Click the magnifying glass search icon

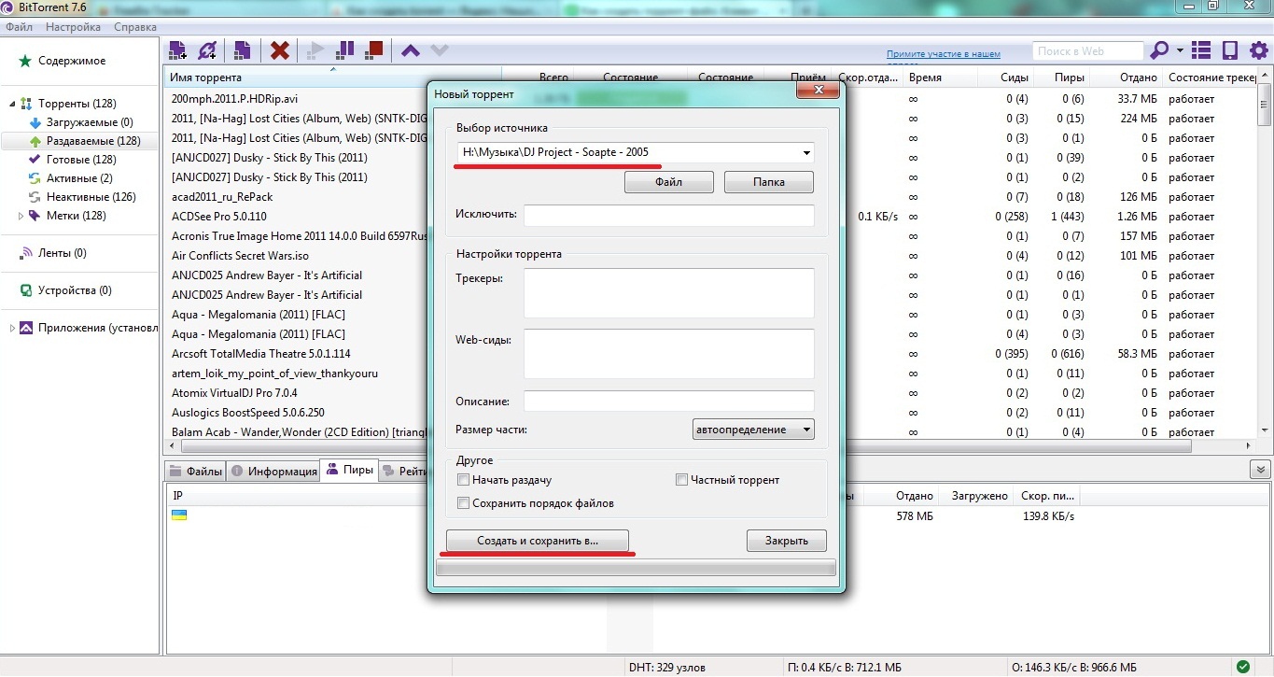point(1159,50)
